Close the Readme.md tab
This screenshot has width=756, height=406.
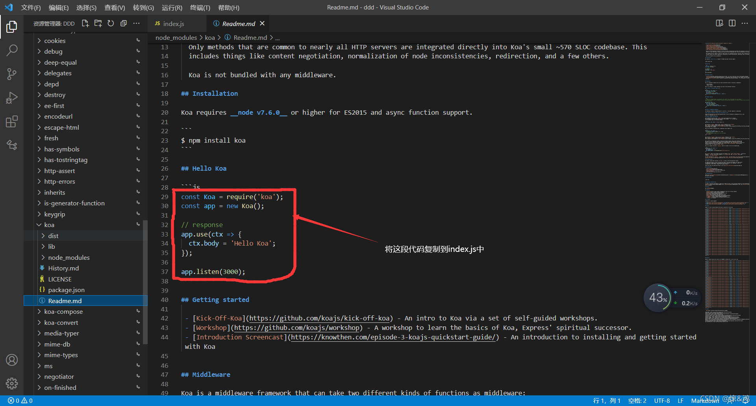coord(262,24)
